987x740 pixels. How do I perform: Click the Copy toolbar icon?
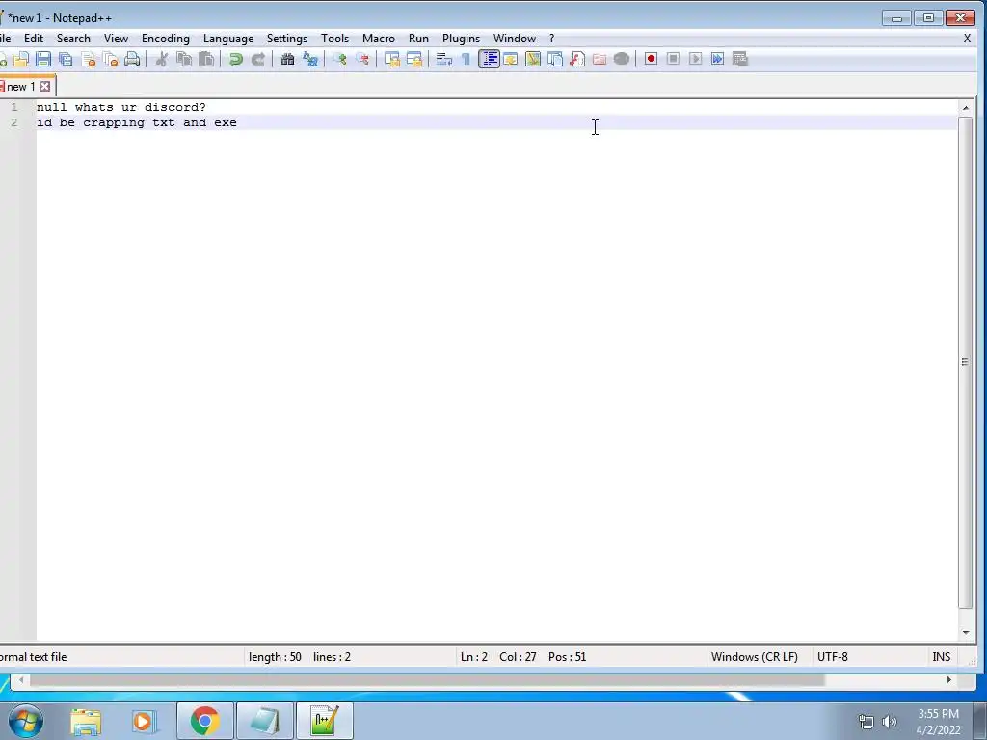184,59
